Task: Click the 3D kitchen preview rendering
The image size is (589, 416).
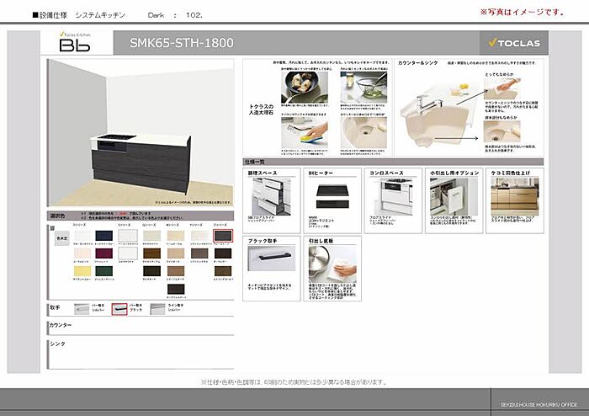Action: pyautogui.click(x=141, y=133)
